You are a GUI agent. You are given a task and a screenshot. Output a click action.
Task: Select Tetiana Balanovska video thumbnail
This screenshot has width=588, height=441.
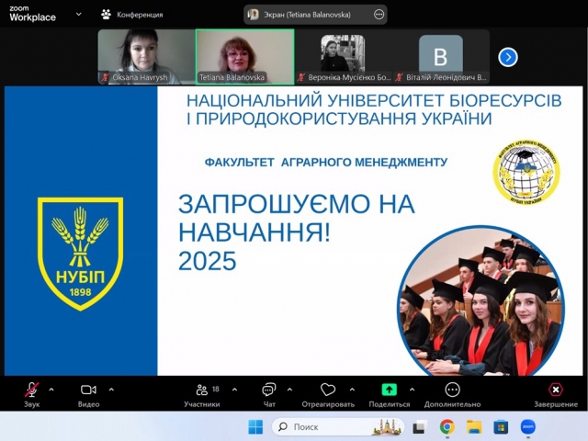[x=245, y=57]
